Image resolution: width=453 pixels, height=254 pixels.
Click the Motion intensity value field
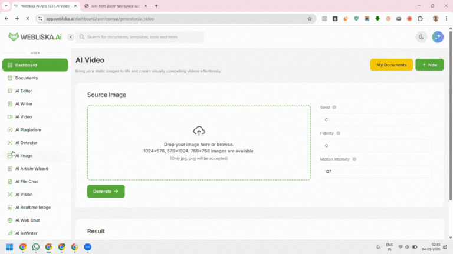[x=377, y=172]
